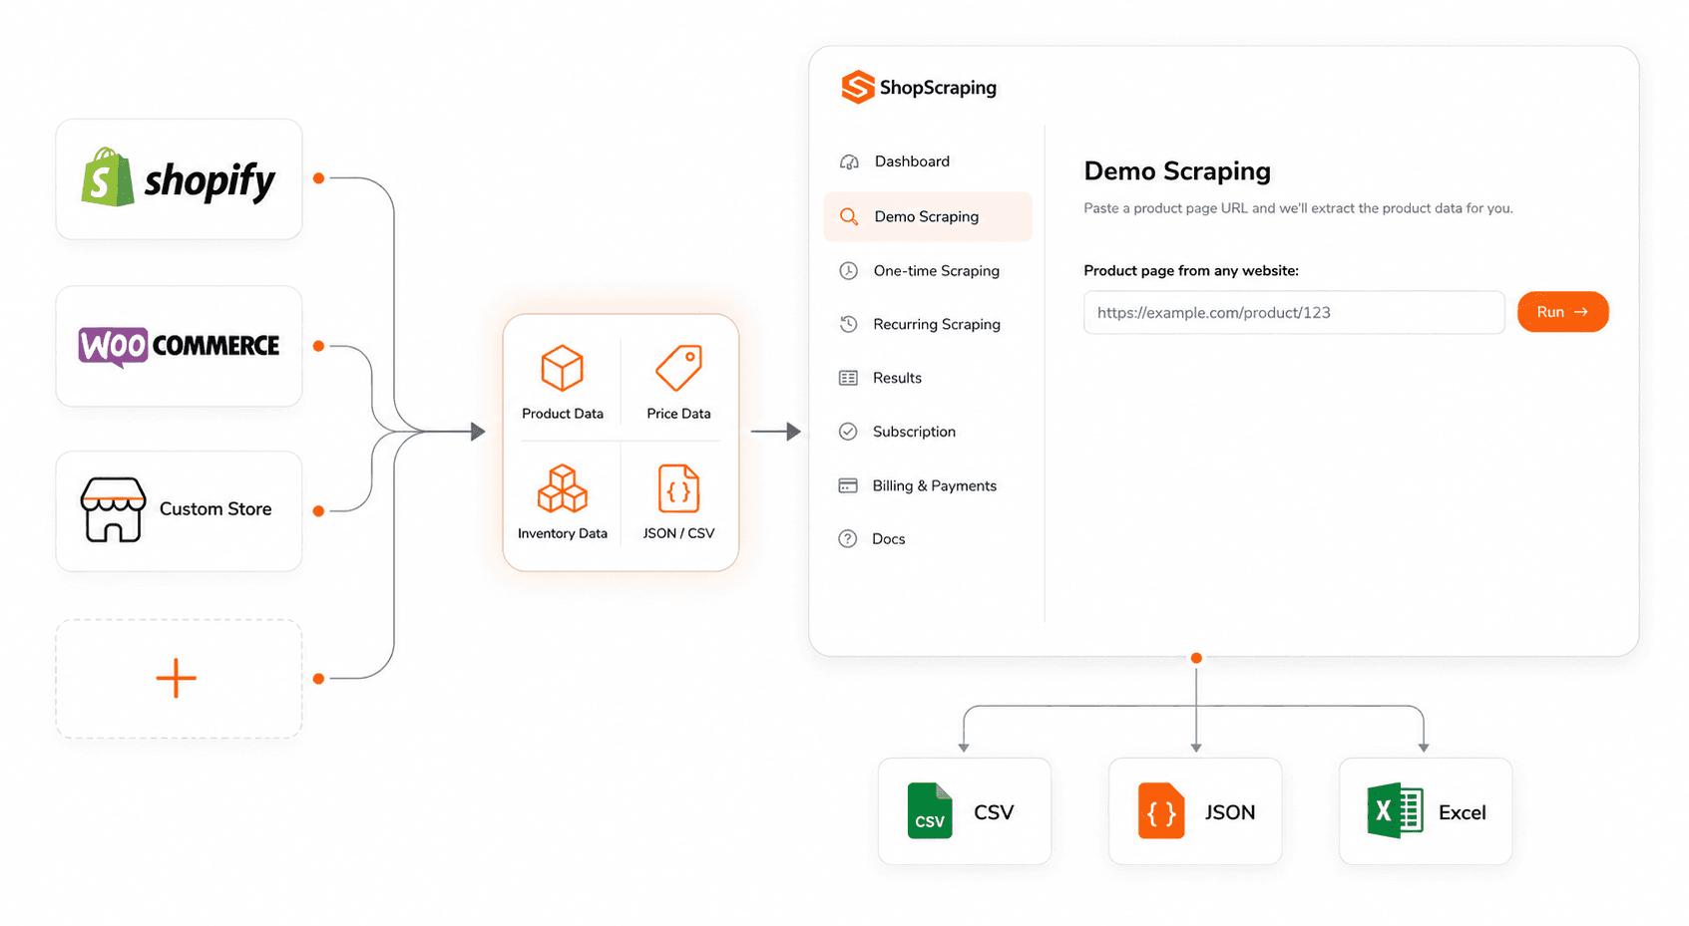The height and width of the screenshot is (926, 1689).
Task: Click the Recurring Scraping history icon
Action: (848, 324)
